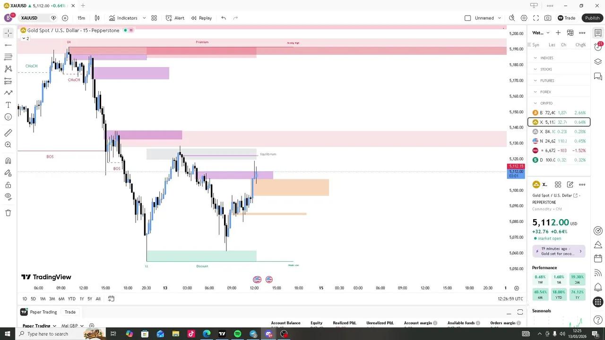Open the forecasting and measurement tools

(x=8, y=81)
